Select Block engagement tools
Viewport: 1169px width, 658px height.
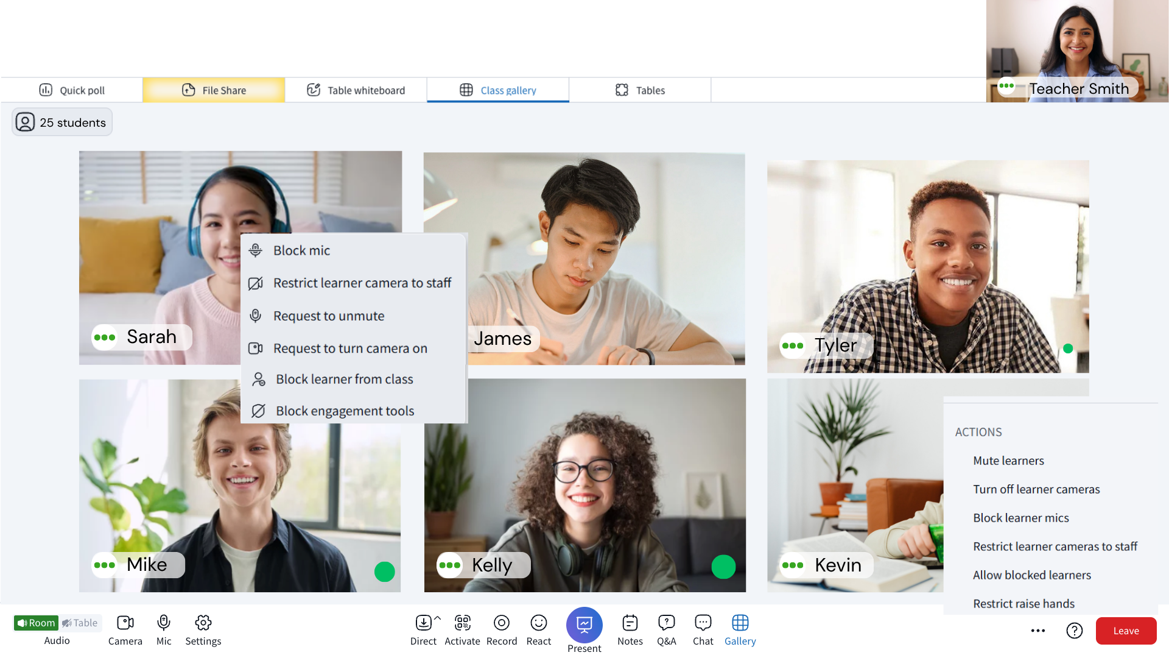coord(353,411)
